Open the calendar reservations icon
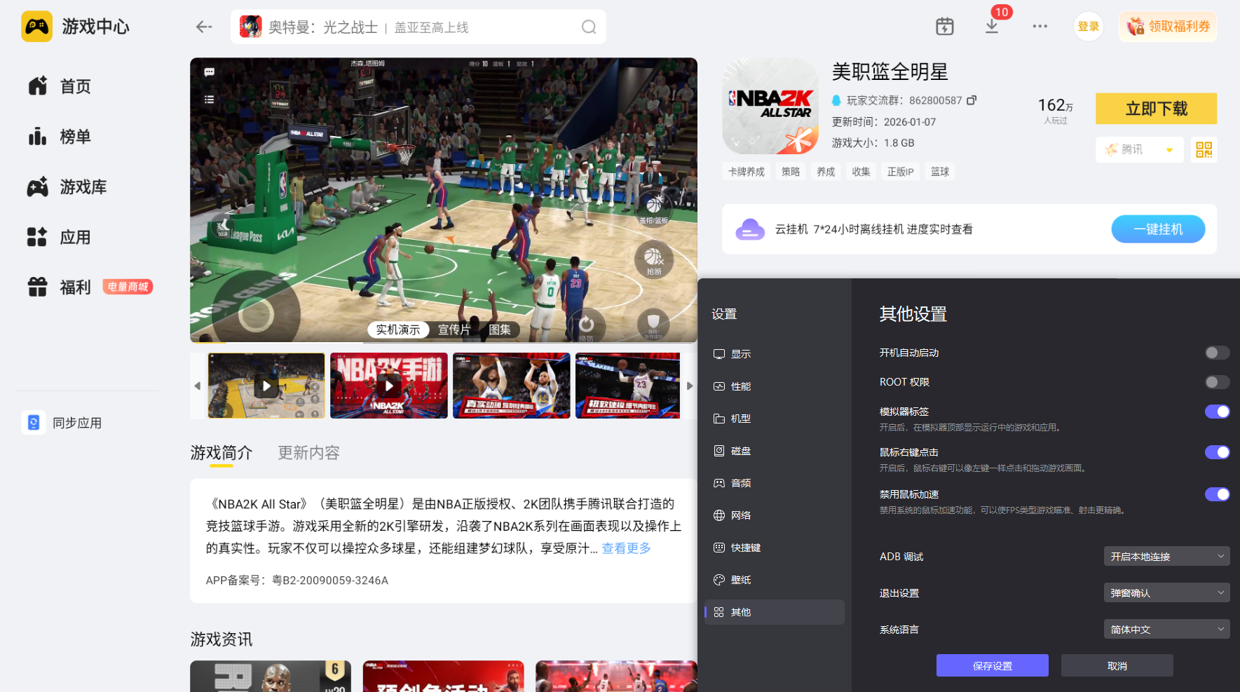Image resolution: width=1240 pixels, height=692 pixels. click(x=945, y=27)
